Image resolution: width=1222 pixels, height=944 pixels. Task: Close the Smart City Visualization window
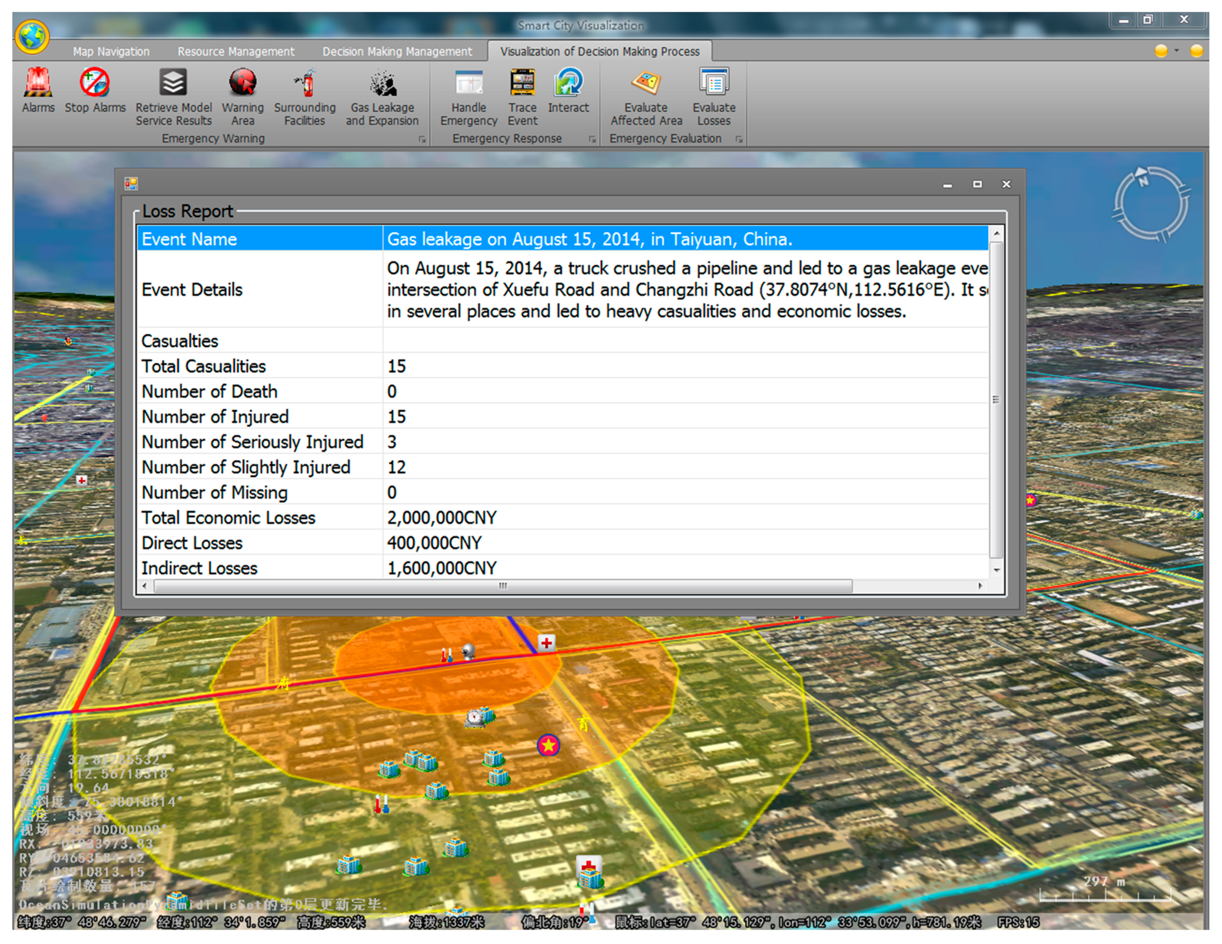[x=1184, y=19]
